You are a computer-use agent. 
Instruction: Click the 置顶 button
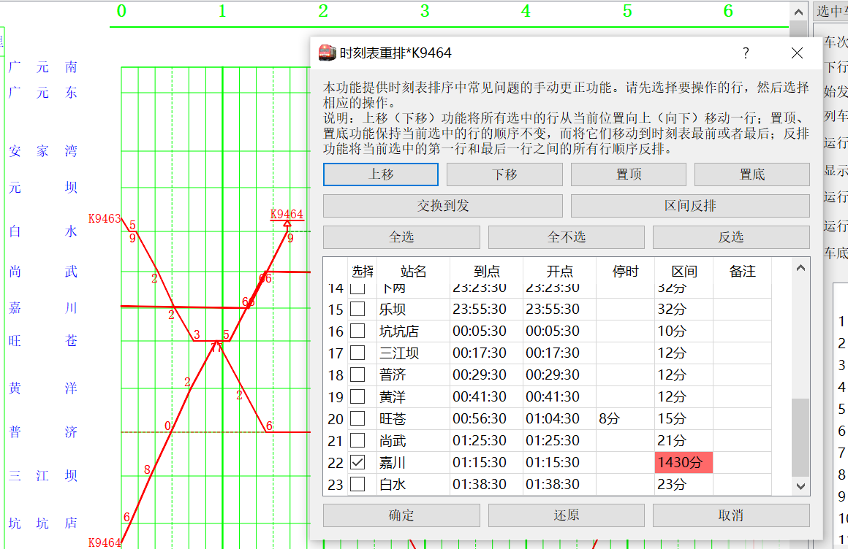pos(629,174)
